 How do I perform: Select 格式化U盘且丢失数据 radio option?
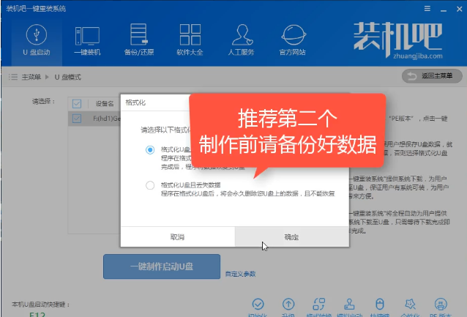click(150, 185)
